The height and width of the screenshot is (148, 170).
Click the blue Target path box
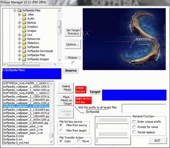point(134,95)
